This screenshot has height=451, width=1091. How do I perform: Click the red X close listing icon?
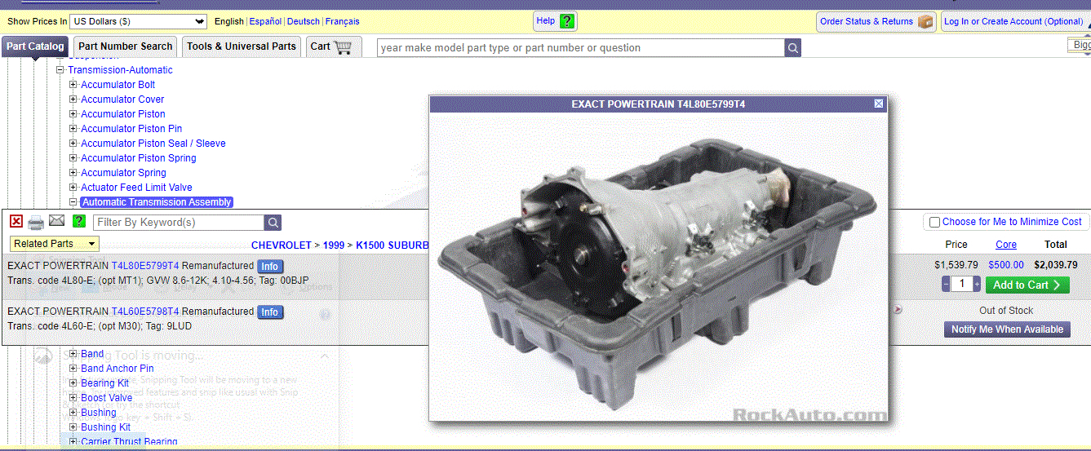16,221
